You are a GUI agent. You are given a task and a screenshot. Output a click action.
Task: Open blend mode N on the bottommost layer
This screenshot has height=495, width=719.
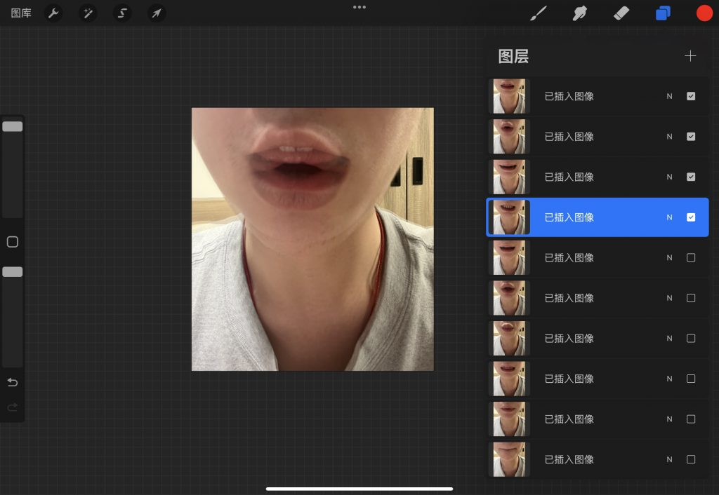[669, 459]
